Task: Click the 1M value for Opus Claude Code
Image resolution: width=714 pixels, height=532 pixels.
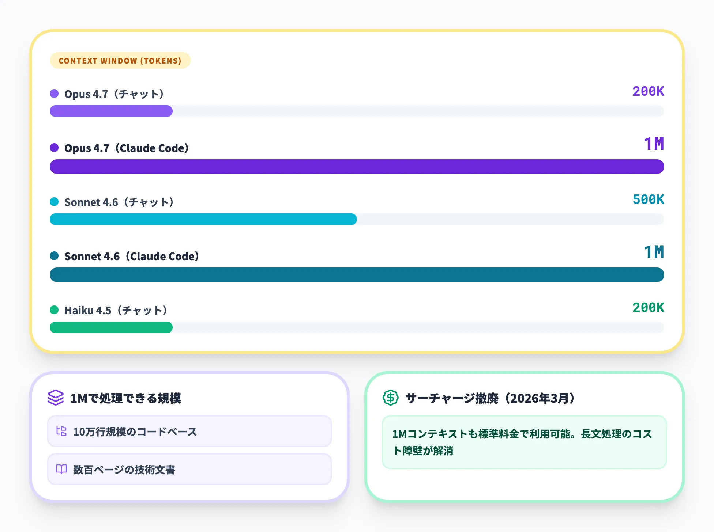Action: (654, 144)
